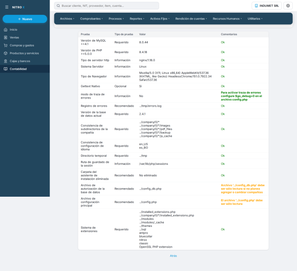Click the Ventas receipt icon
This screenshot has height=271, width=297.
pyautogui.click(x=6, y=37)
